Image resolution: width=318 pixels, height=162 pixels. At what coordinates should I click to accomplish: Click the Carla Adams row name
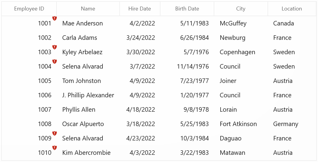[x=88, y=37]
